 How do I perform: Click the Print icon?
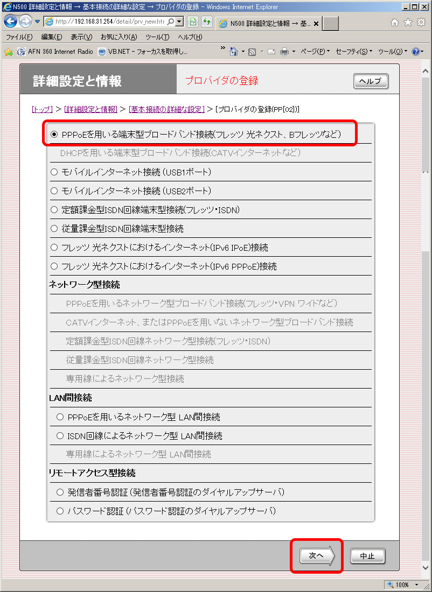[x=284, y=52]
